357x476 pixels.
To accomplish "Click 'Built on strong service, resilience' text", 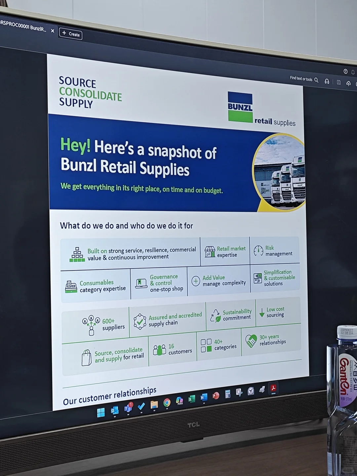I will coord(141,254).
